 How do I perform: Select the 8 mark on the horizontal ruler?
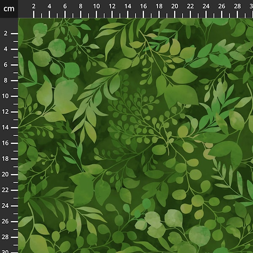coord(81,6)
